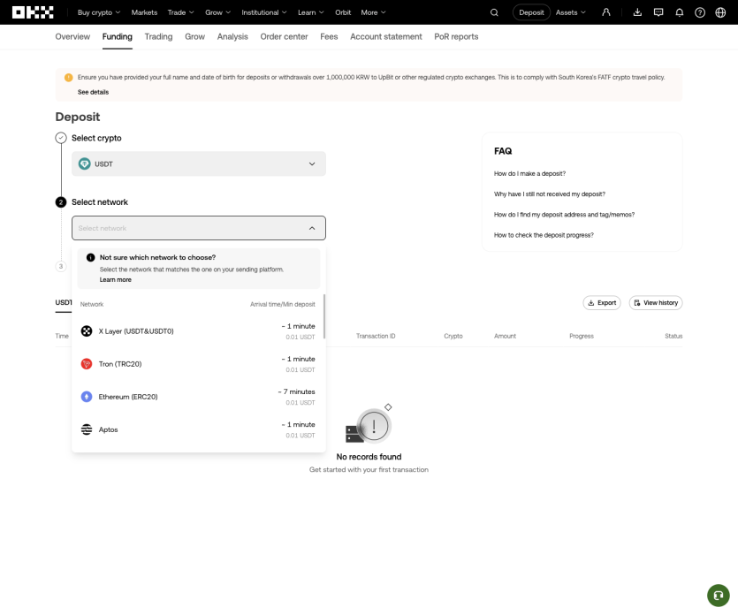Expand the Institutional menu
Viewport: 738px width, 615px height.
(264, 12)
